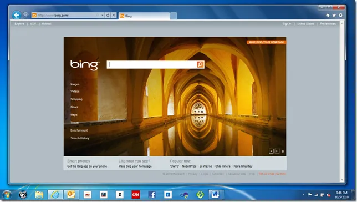Click the browser forward arrow button
The width and height of the screenshot is (357, 202).
coord(25,15)
